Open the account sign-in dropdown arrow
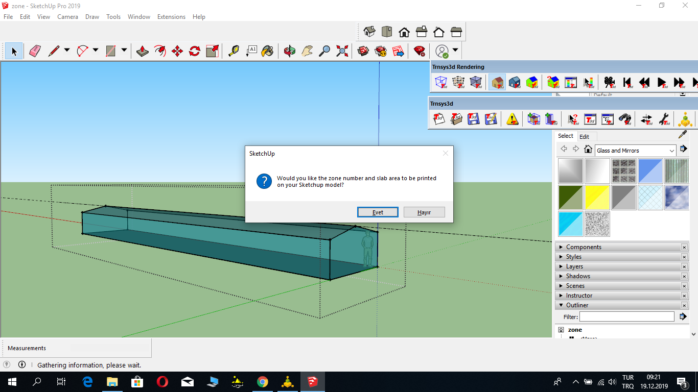Image resolution: width=698 pixels, height=392 pixels. coord(455,51)
